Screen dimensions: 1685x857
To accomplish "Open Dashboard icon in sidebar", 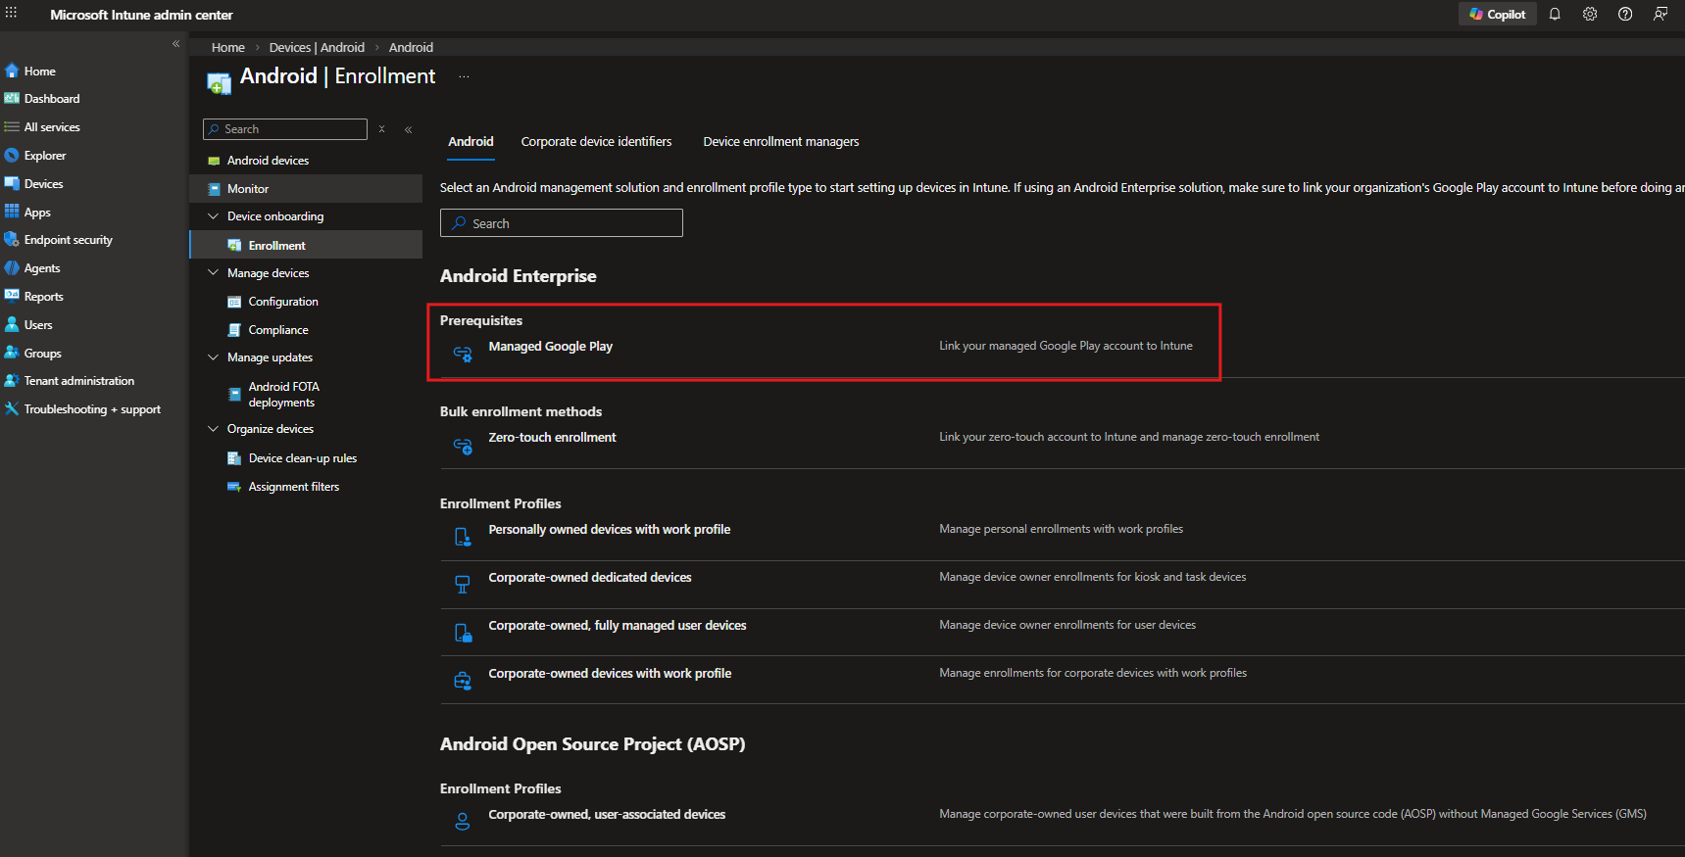I will tap(12, 99).
